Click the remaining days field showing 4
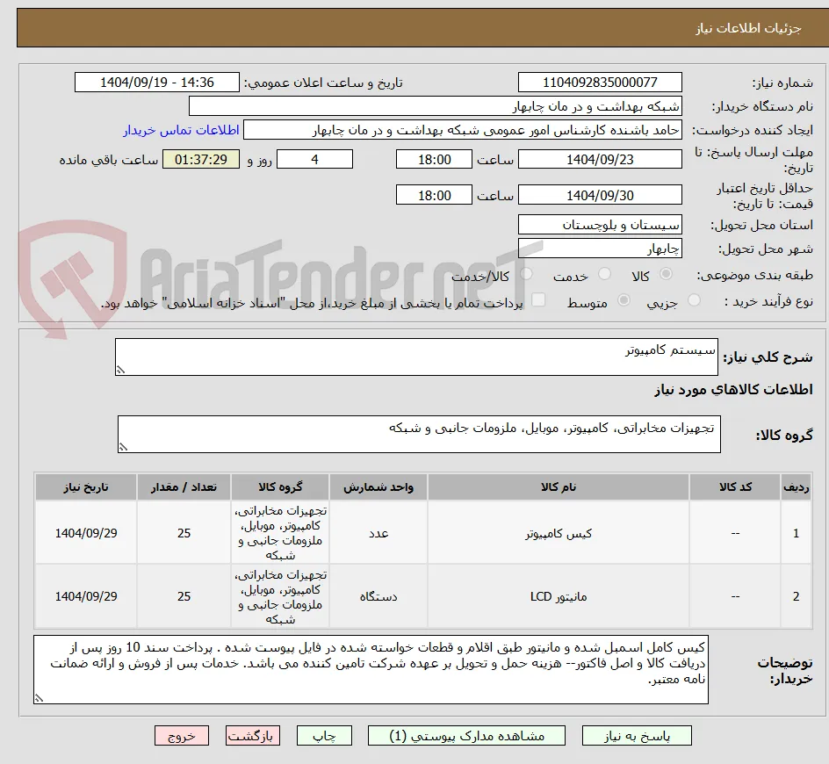Image resolution: width=829 pixels, height=764 pixels. 314,159
